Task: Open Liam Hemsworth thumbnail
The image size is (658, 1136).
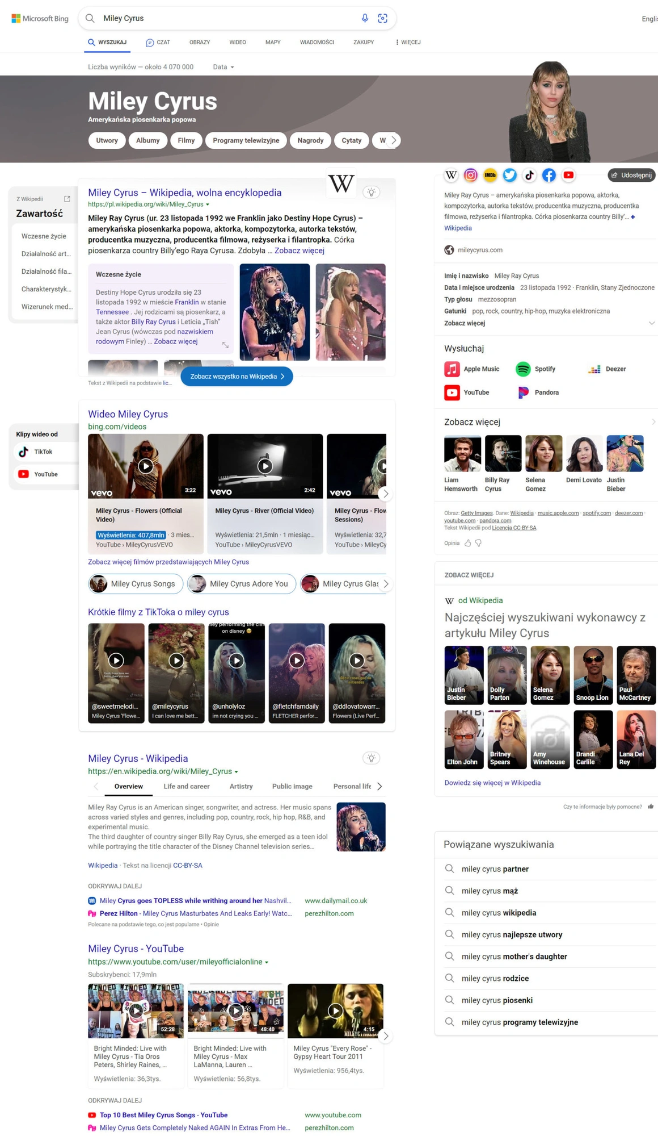Action: [x=463, y=453]
